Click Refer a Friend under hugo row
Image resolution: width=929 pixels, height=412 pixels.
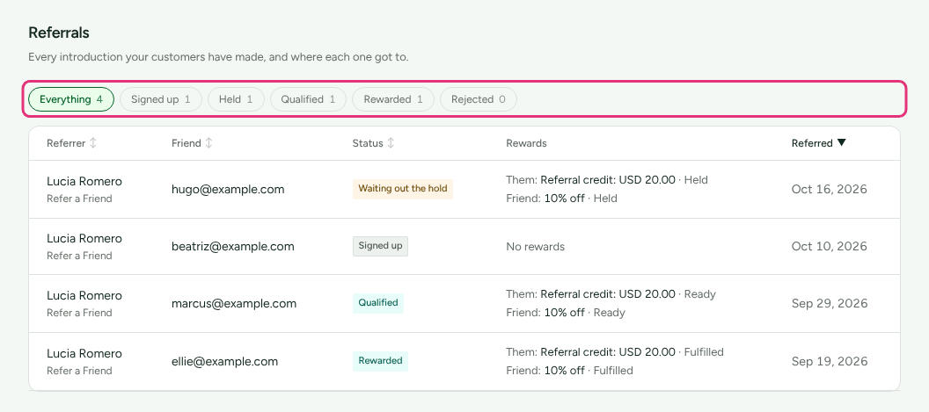coord(79,199)
